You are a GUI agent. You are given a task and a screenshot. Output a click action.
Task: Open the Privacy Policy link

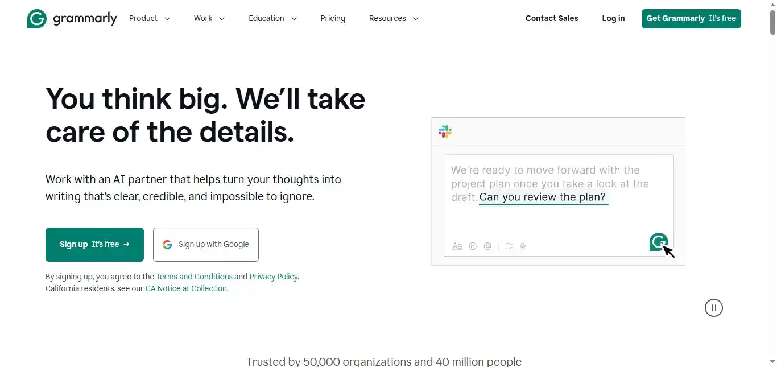coord(273,277)
